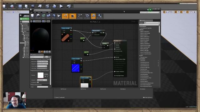
Task: Click the Home toolbar icon
Action: coord(54,16)
